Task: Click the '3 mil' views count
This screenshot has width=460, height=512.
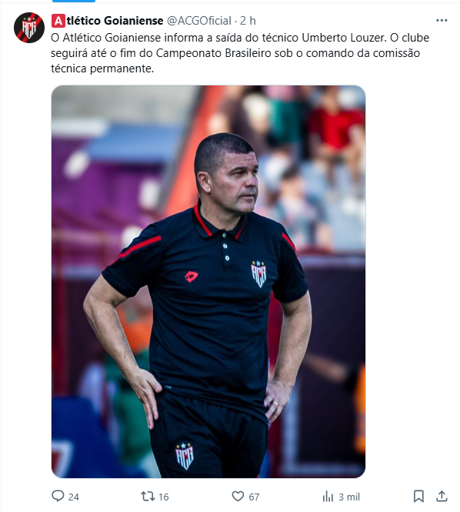Action: coord(349,497)
